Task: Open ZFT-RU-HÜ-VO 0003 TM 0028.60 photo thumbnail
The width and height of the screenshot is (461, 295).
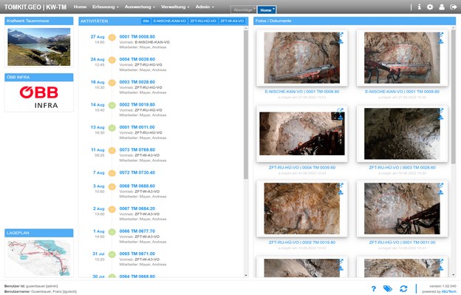Action: pyautogui.click(x=402, y=134)
